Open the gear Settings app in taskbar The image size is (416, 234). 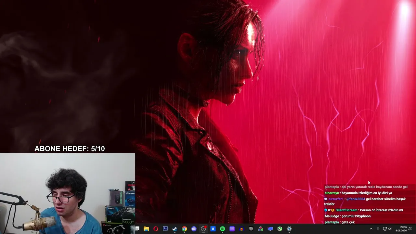(289, 229)
